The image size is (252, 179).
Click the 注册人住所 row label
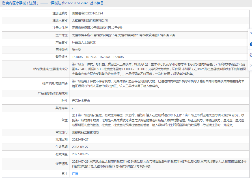point(60,28)
